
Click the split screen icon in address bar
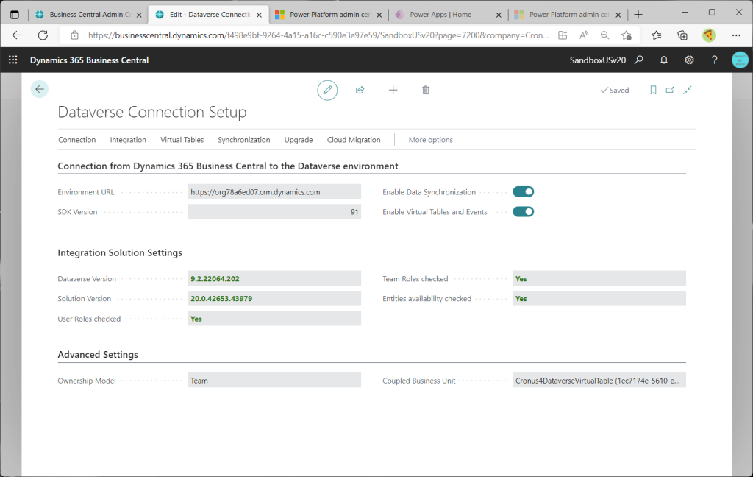click(563, 35)
